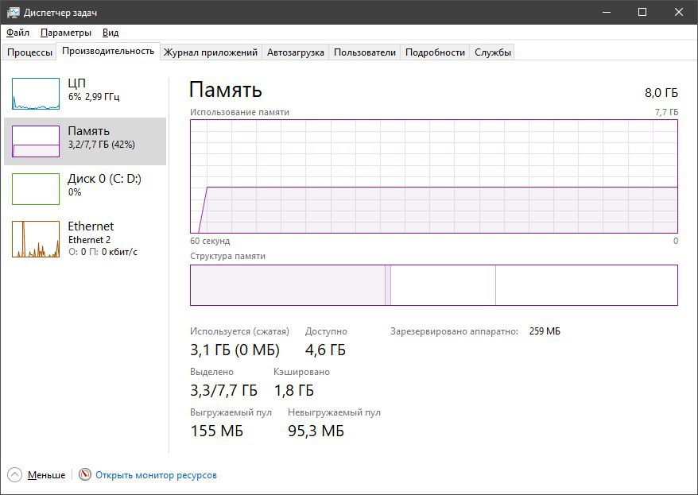
Task: Select the Ethernet 2 entry label
Action: (89, 240)
